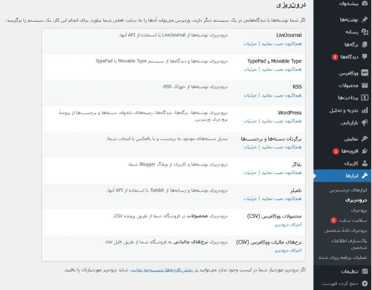The image size is (372, 290).
Task: Install the Blogger (بلاگر) importer now
Action: (281, 173)
